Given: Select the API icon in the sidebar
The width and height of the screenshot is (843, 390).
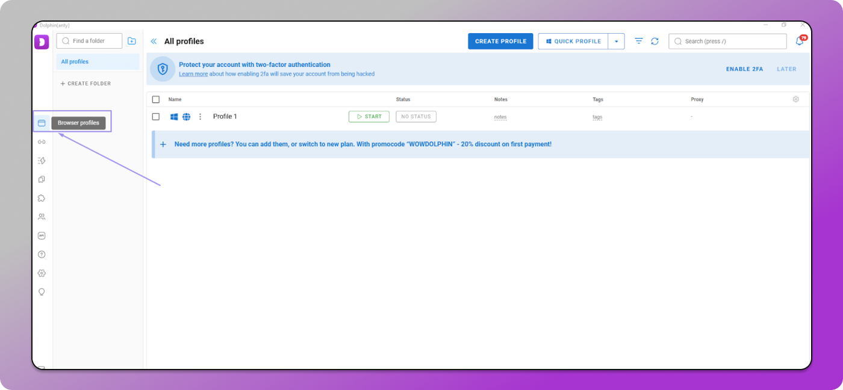Looking at the screenshot, I should [42, 235].
